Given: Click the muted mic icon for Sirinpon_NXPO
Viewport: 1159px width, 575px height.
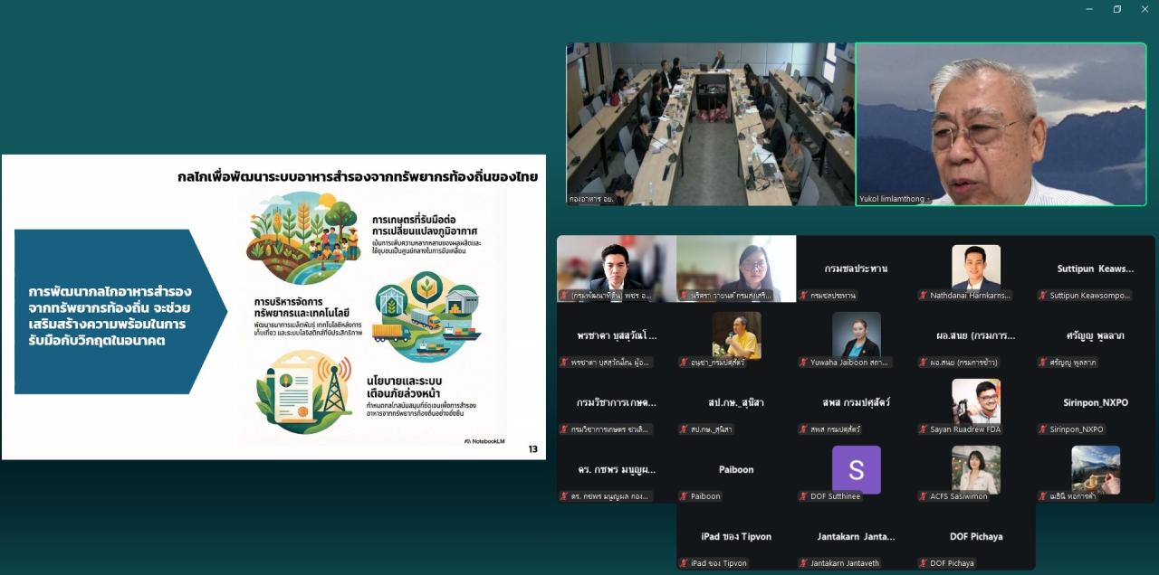Looking at the screenshot, I should pos(1042,429).
